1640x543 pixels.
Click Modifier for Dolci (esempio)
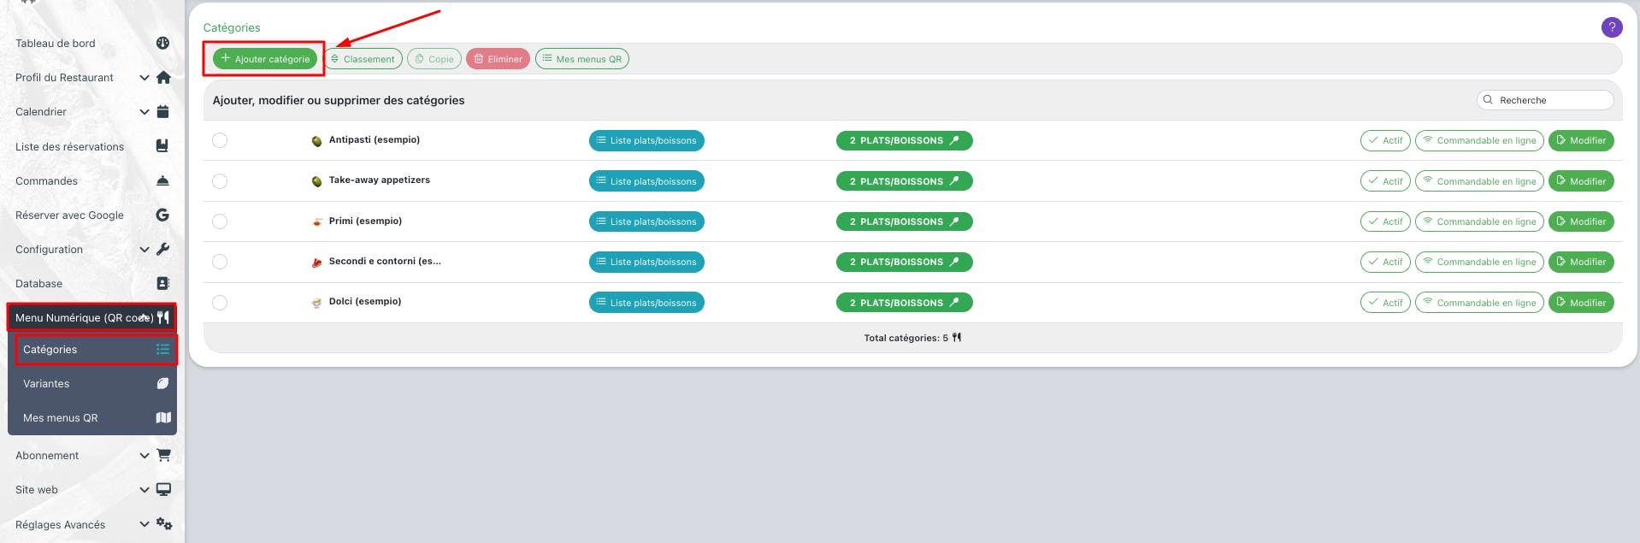pos(1581,303)
